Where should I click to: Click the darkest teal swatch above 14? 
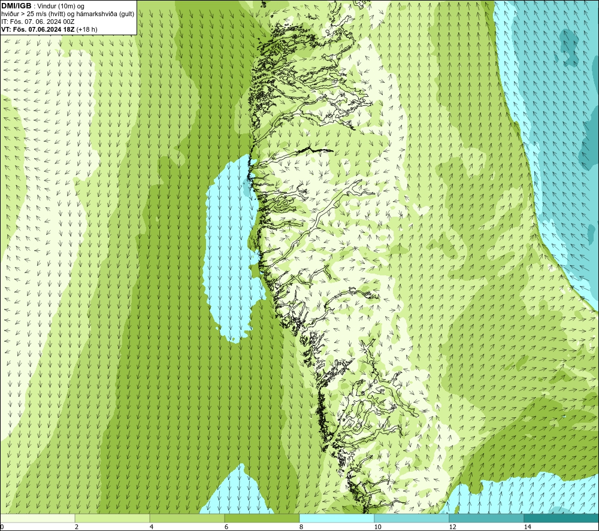tap(562, 518)
